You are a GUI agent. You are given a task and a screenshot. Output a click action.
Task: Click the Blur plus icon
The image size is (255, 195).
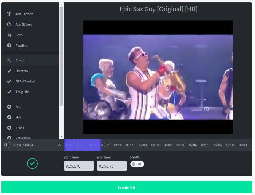point(9,107)
